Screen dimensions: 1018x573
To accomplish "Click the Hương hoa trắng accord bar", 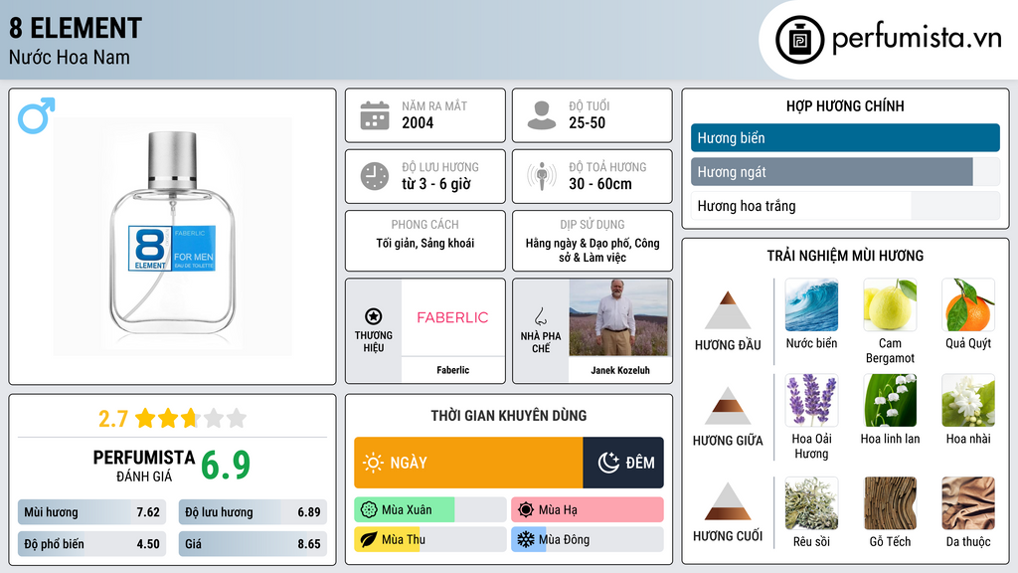I will click(845, 206).
